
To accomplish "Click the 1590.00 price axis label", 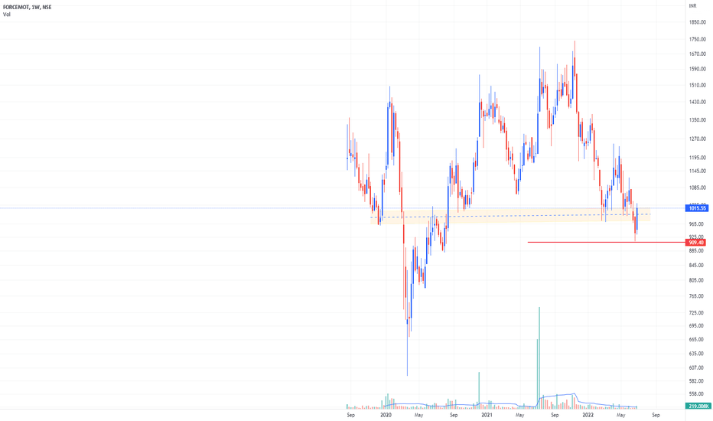I will click(697, 69).
